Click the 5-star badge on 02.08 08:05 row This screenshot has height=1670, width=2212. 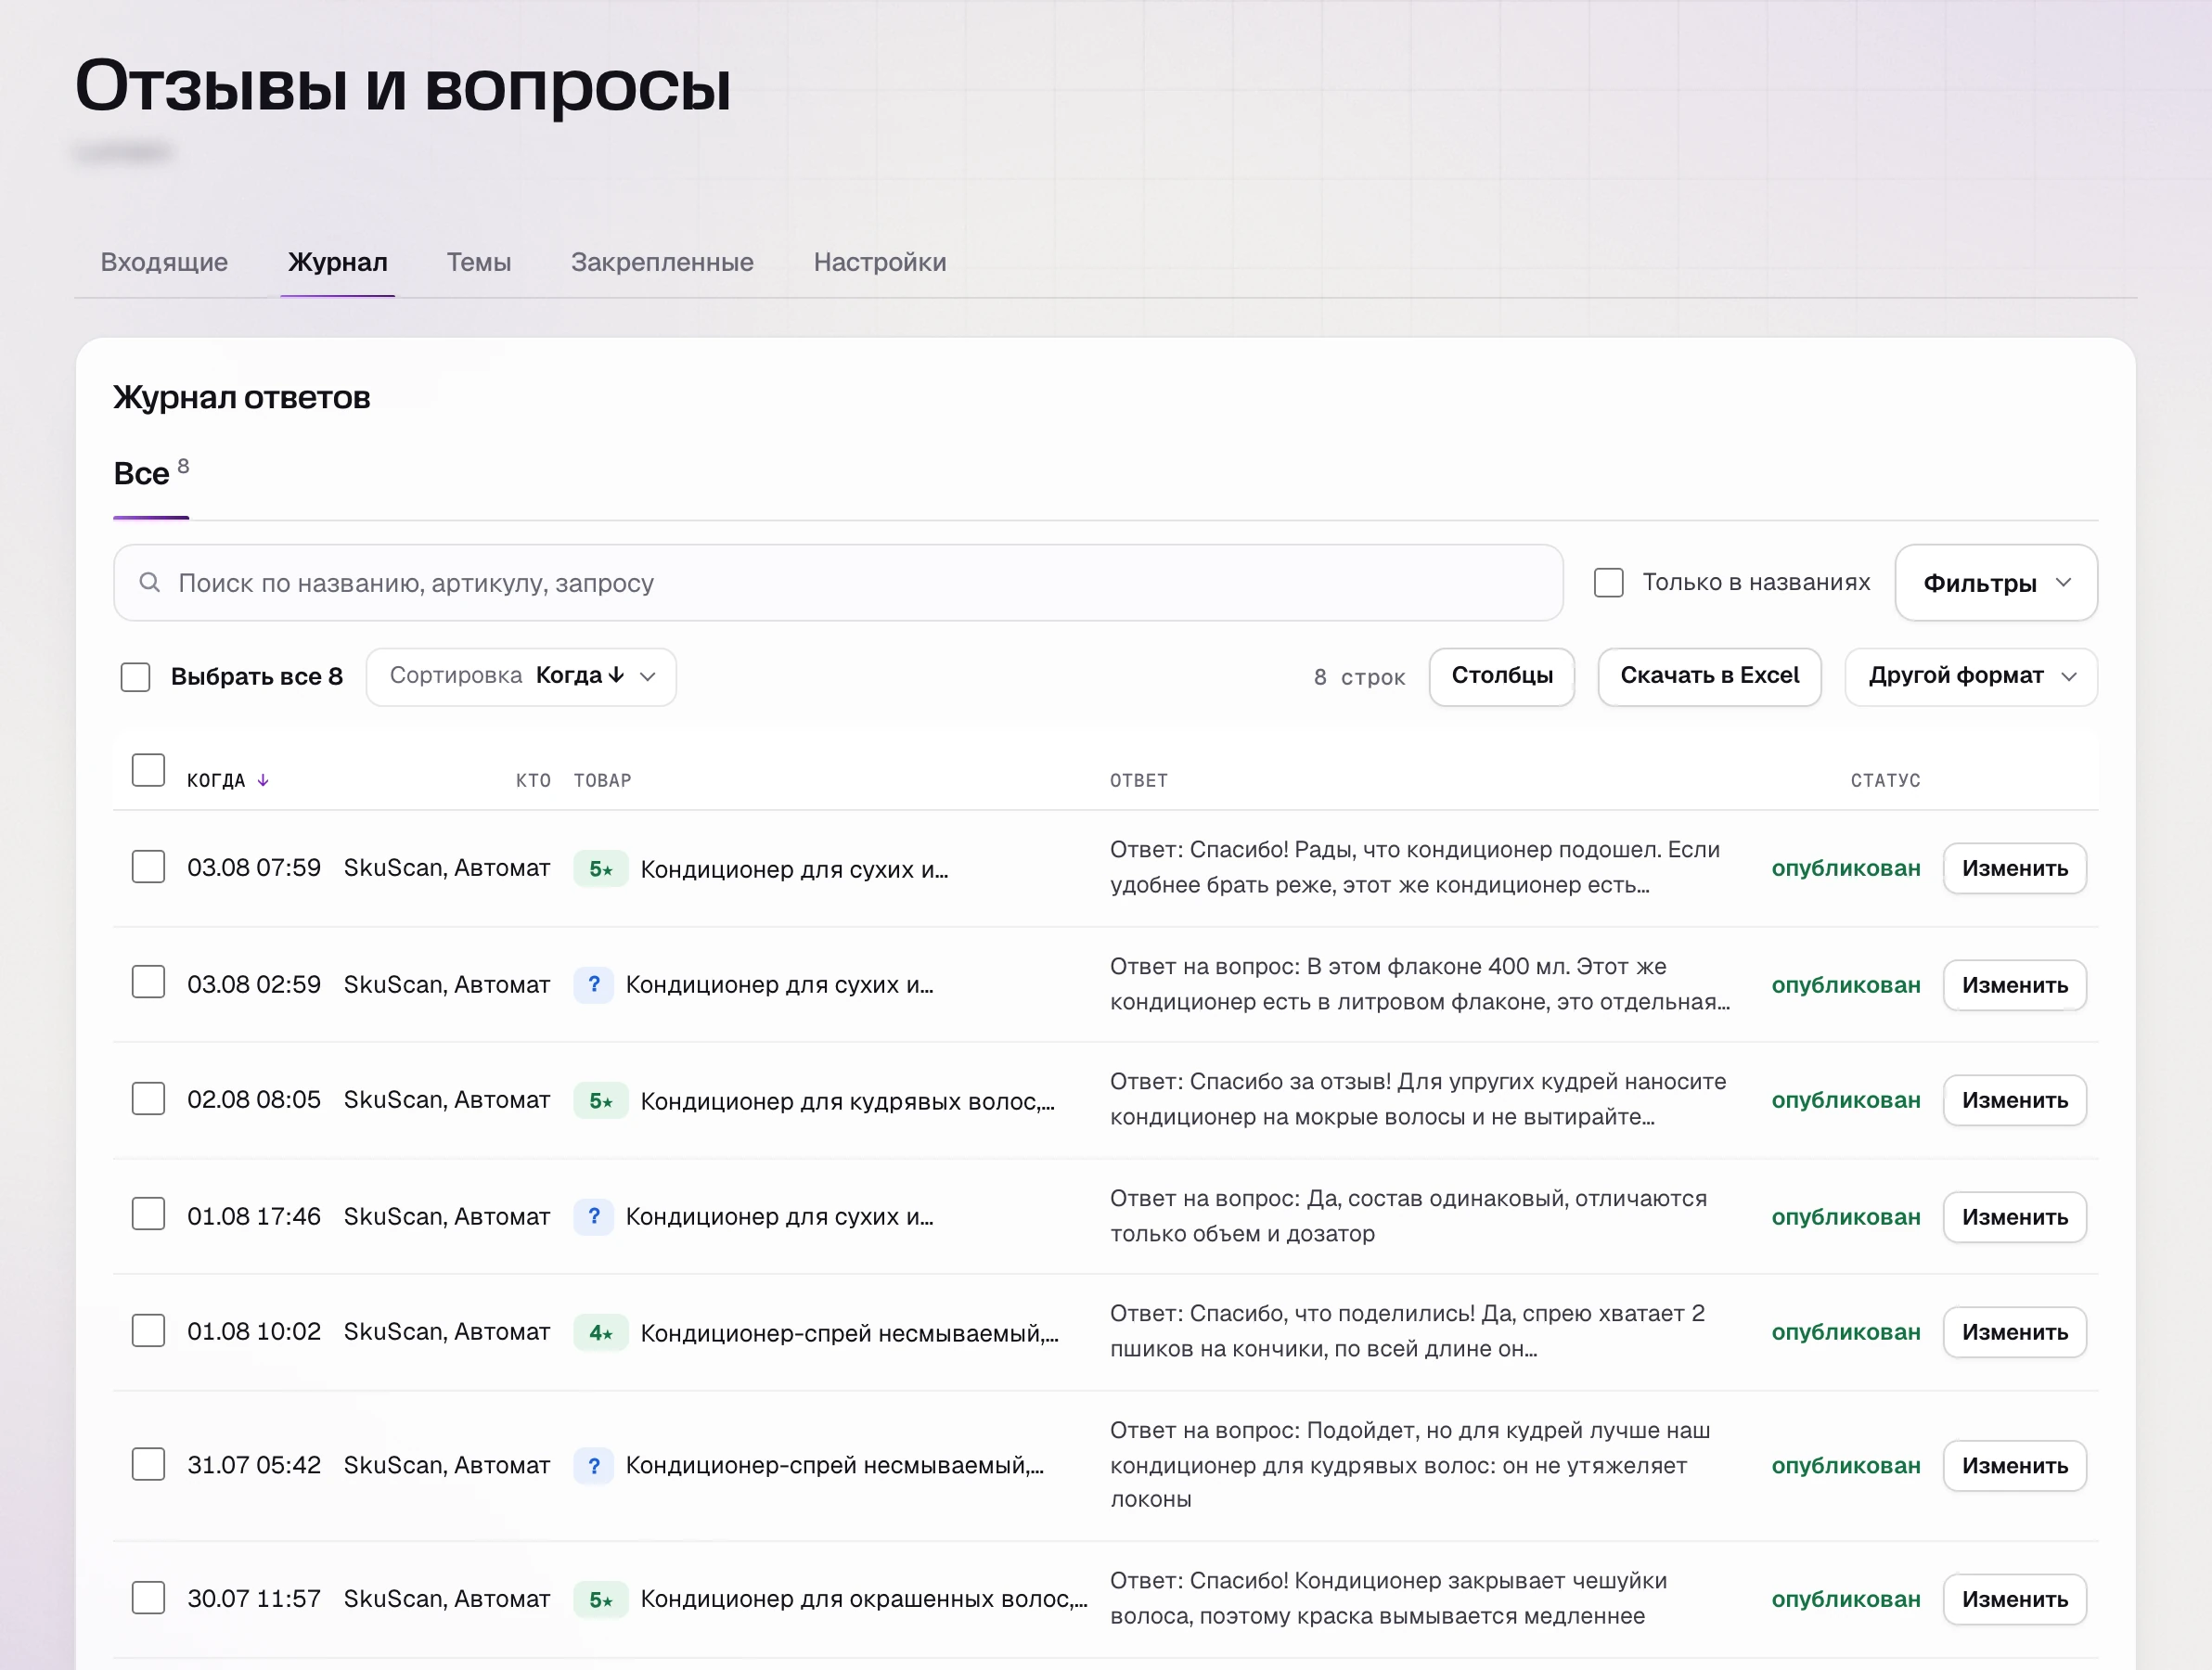click(600, 1100)
